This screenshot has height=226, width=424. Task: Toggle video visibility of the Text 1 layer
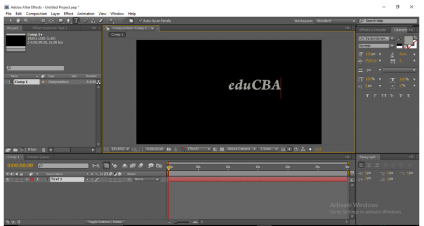tap(8, 179)
